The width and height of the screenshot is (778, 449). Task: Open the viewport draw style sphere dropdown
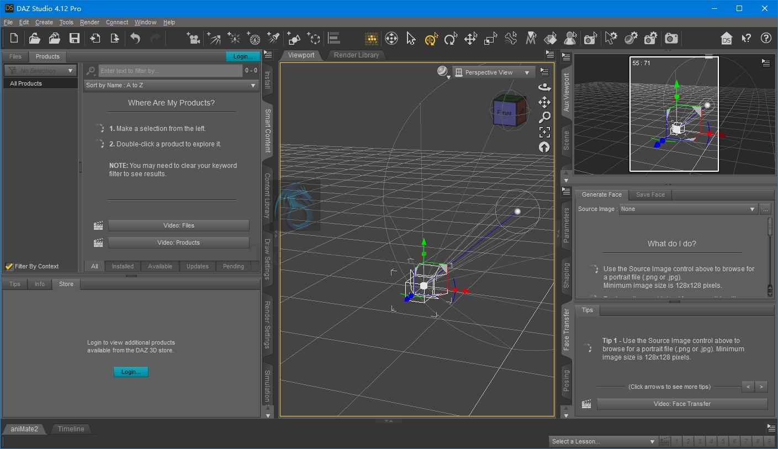[443, 72]
